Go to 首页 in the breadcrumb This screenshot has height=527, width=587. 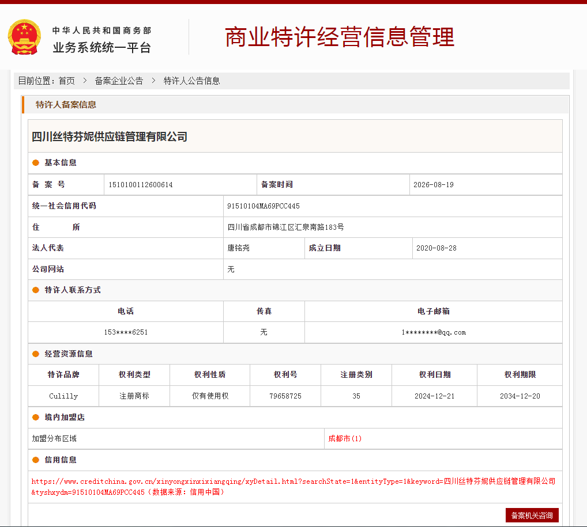click(67, 81)
